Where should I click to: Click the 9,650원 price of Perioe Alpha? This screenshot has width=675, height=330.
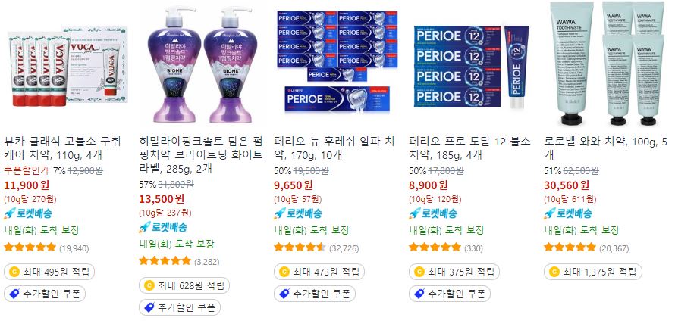pyautogui.click(x=294, y=185)
